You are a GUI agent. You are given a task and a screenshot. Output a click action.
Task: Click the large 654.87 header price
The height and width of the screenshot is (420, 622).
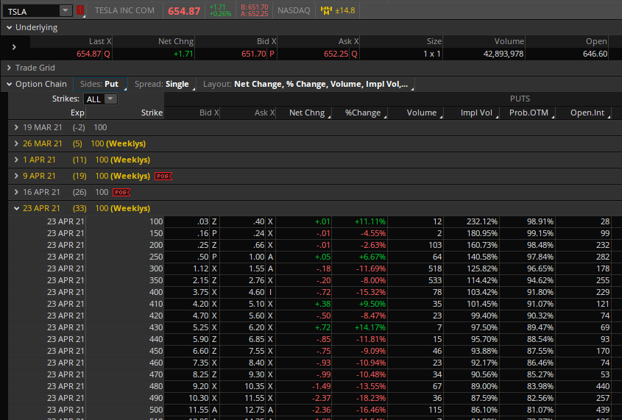coord(184,11)
